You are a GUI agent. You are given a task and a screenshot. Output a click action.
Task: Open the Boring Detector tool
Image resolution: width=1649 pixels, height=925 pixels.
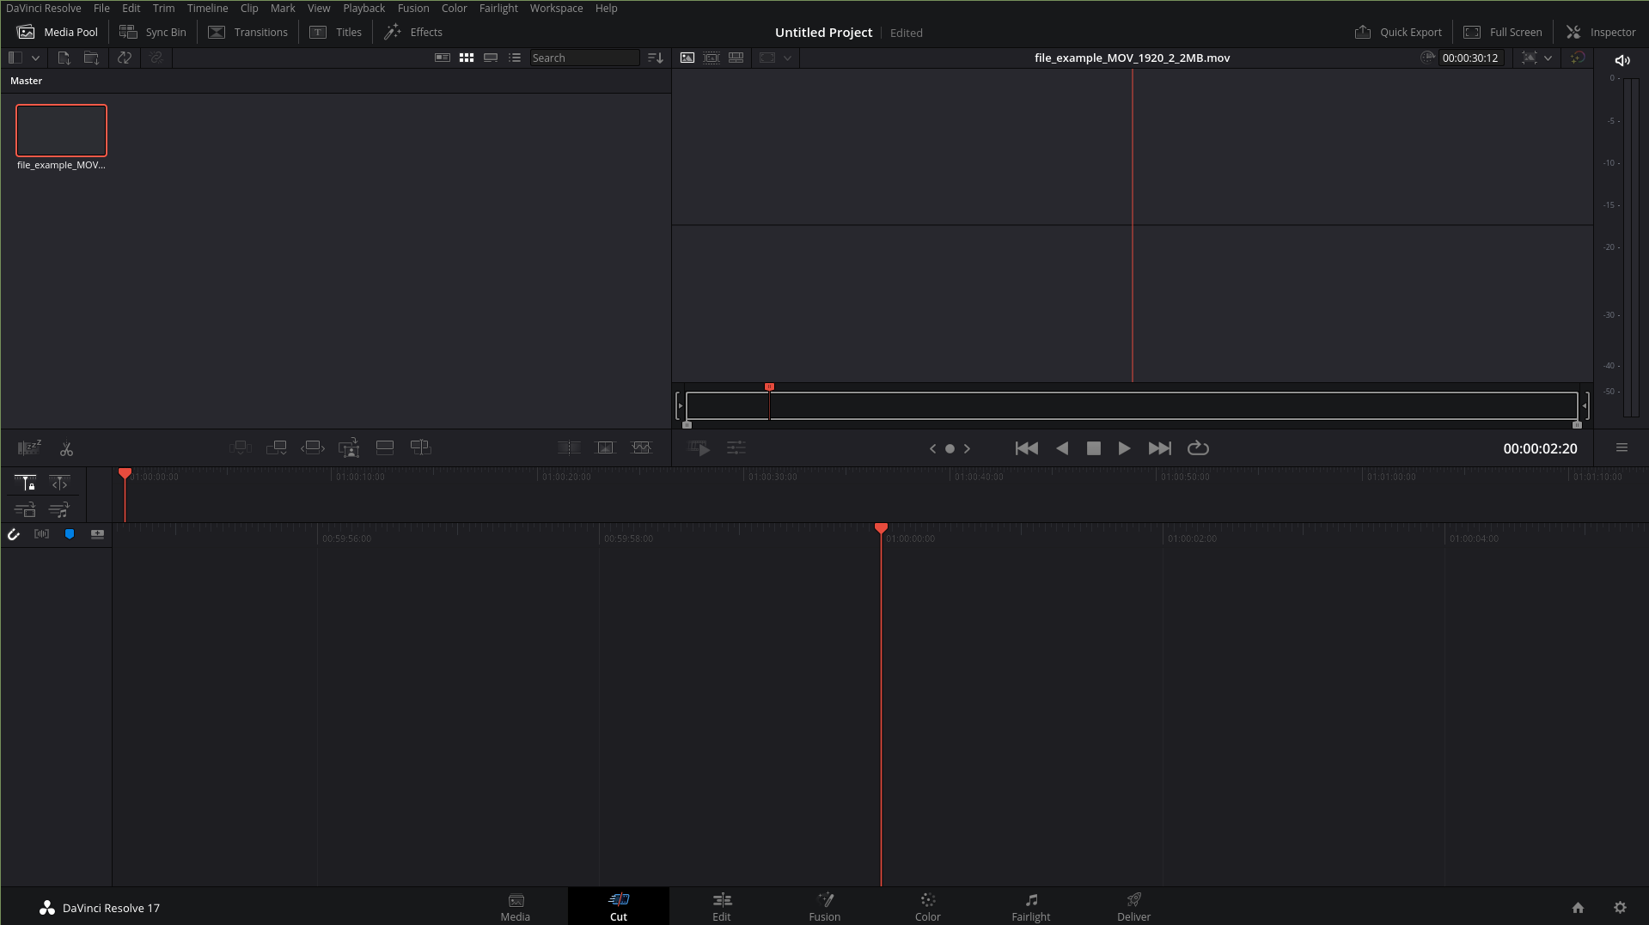29,447
